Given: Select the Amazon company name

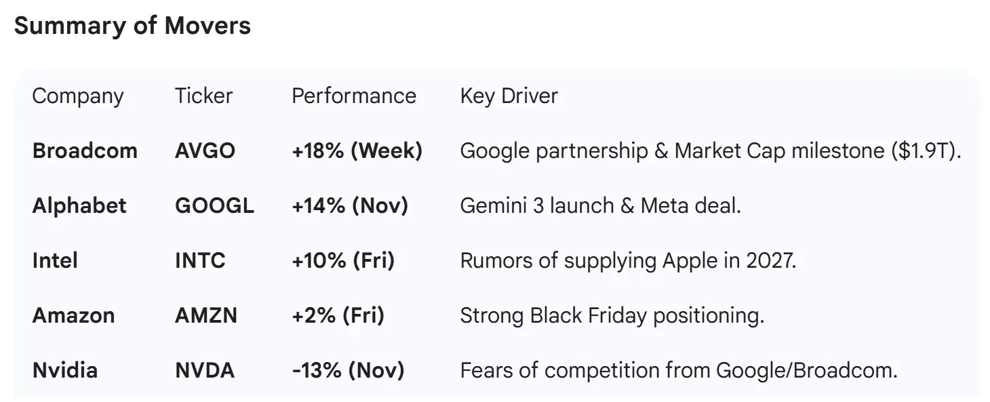Looking at the screenshot, I should [73, 315].
